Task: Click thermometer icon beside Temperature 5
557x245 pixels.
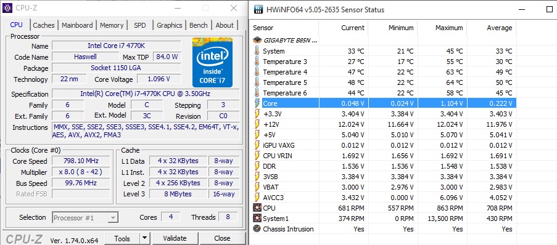Action: pos(257,82)
